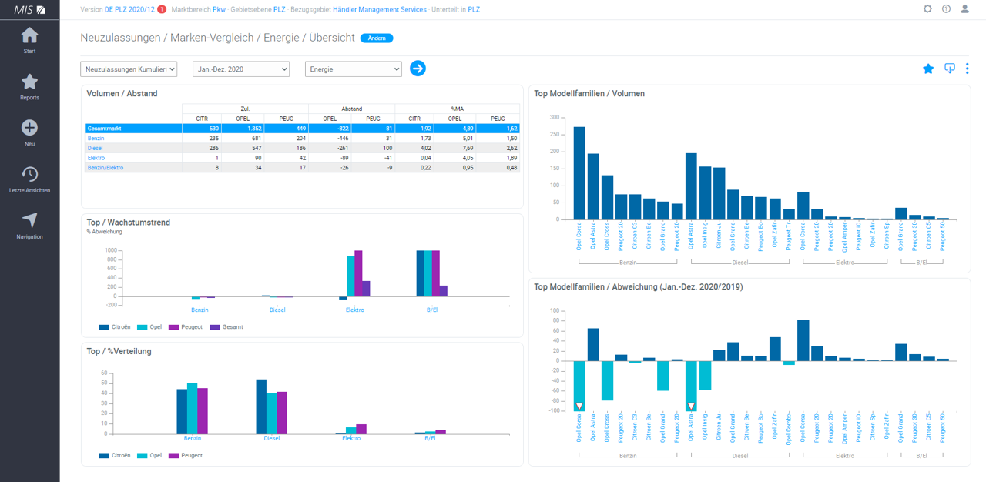Screen dimensions: 986x482
Task: Click the help question mark icon
Action: coord(946,9)
